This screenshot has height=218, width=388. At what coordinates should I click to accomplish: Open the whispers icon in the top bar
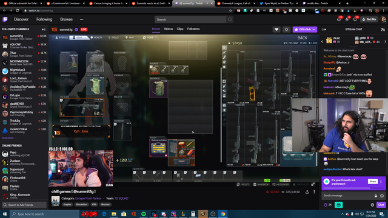tap(355, 19)
